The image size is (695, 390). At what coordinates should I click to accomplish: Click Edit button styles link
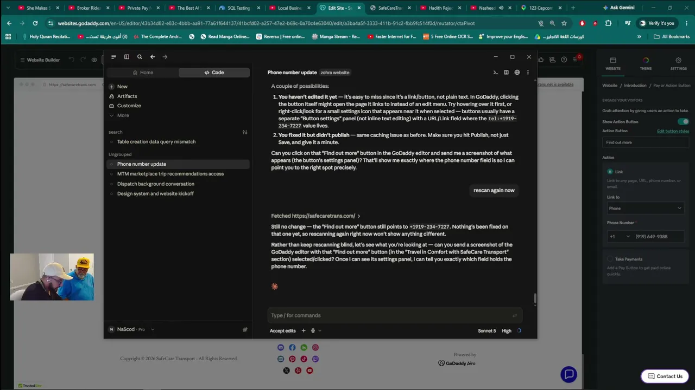point(673,131)
